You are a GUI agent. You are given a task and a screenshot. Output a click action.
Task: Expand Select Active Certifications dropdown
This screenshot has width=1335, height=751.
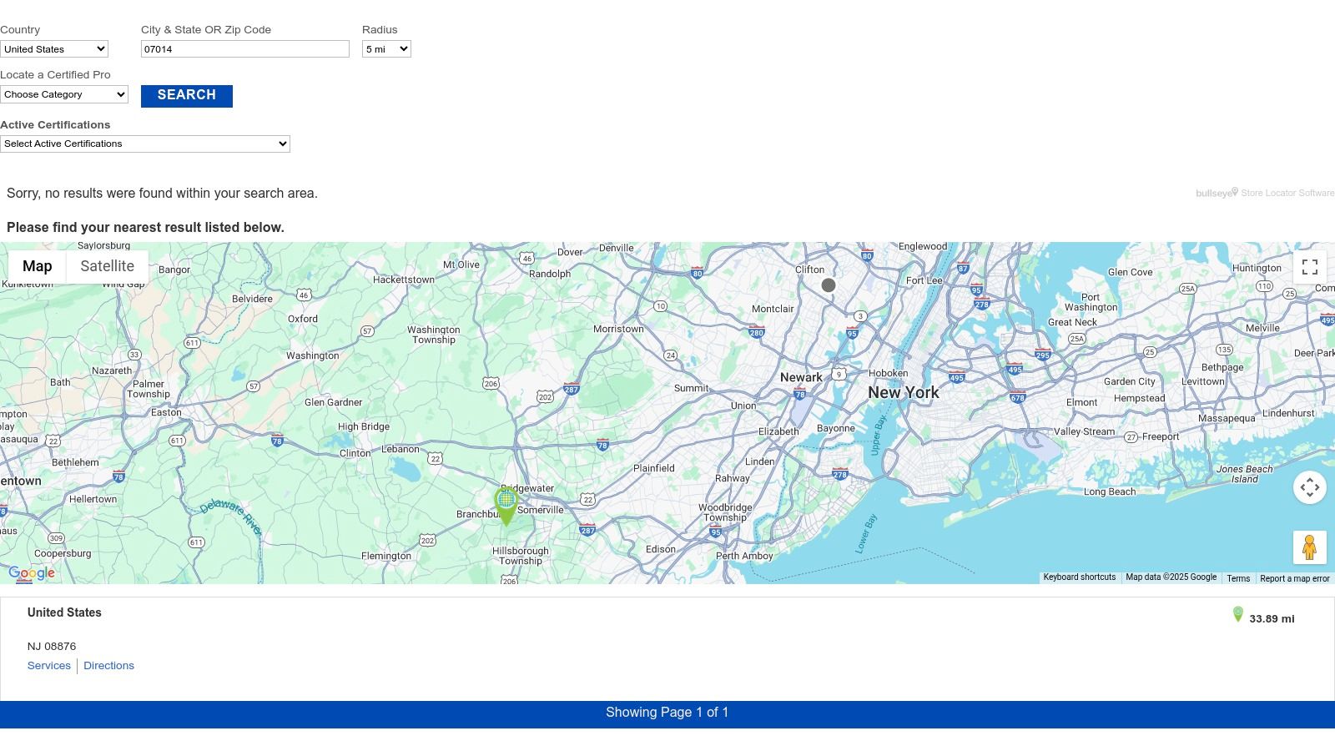click(x=145, y=144)
